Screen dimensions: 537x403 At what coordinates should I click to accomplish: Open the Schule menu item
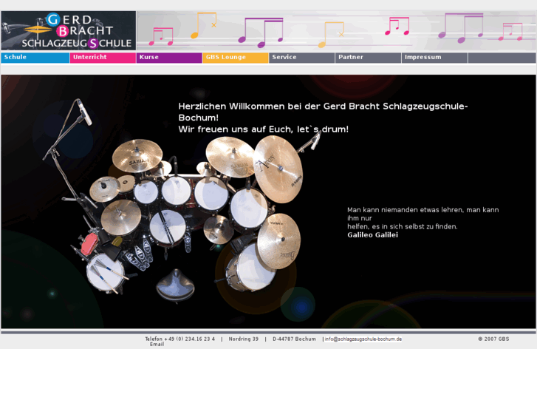(35, 58)
